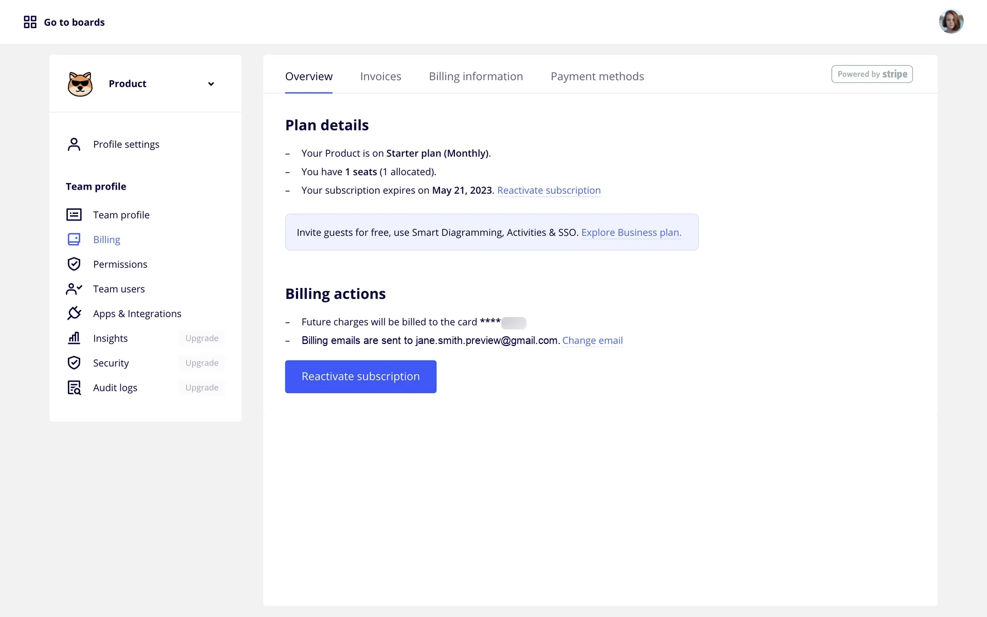Click the Audit logs document icon
This screenshot has width=987, height=617.
pyautogui.click(x=74, y=388)
